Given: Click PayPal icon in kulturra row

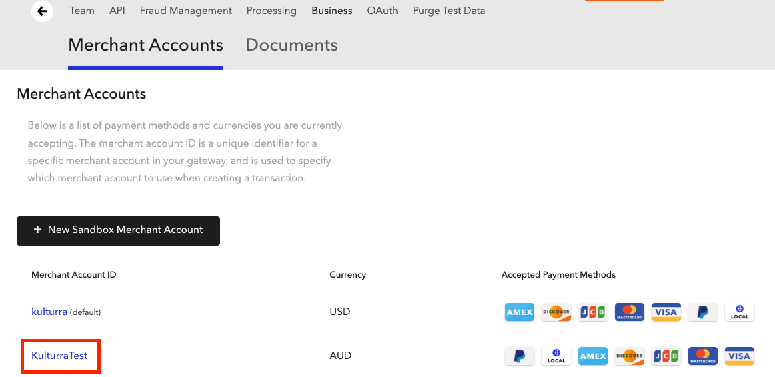Looking at the screenshot, I should [x=702, y=312].
